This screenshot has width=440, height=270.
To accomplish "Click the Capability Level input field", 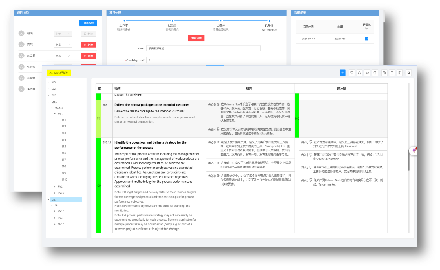I will (155, 60).
